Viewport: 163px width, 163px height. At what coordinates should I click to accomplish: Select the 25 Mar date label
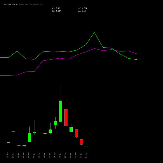7,155
